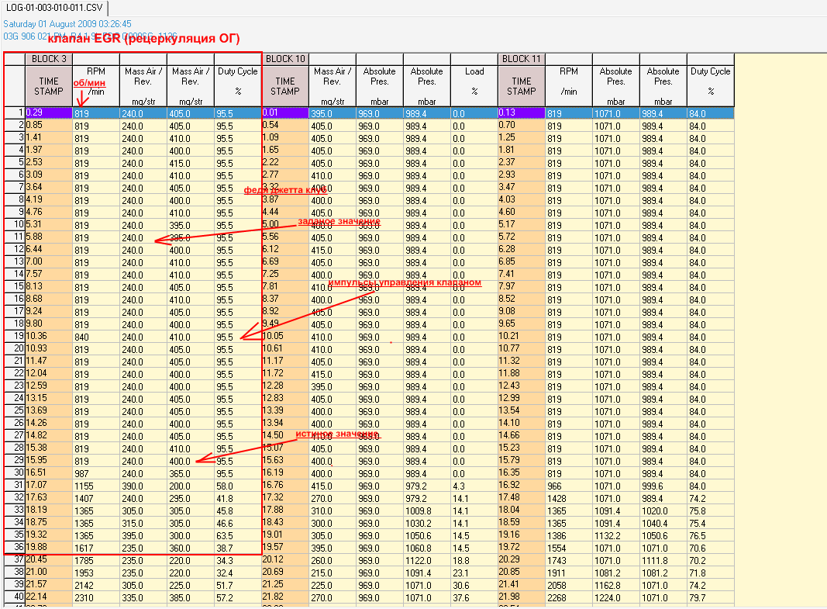Select duty cycle cell 58.0
Viewport: 827px width, 609px height.
[x=238, y=486]
